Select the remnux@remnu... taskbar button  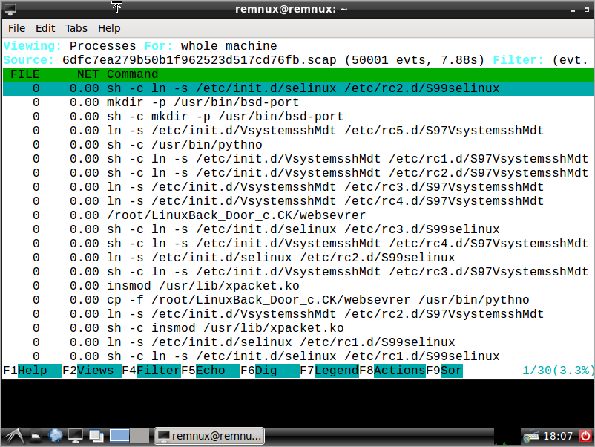(x=209, y=436)
